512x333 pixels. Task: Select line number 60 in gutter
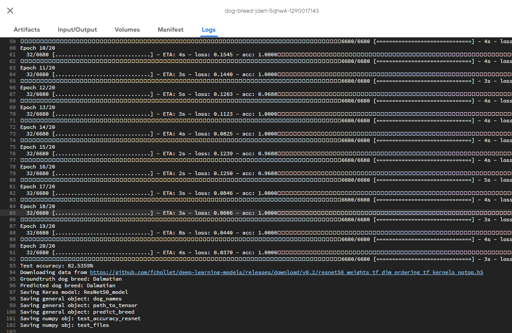point(12,48)
